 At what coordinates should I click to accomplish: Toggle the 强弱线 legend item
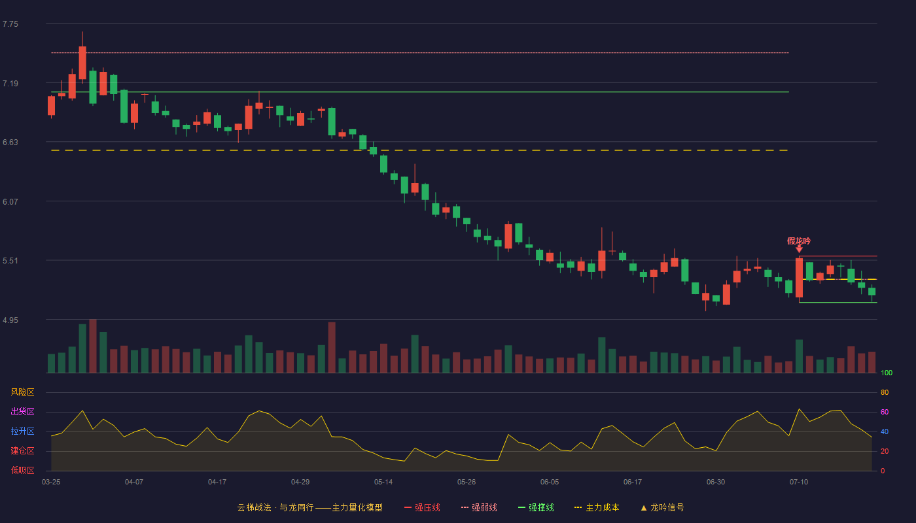click(479, 507)
